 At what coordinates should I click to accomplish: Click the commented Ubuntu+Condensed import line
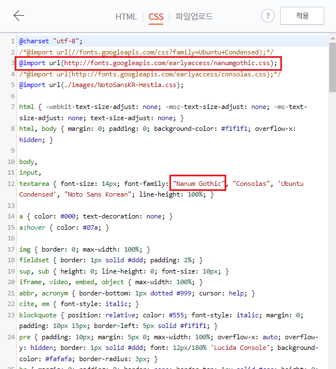[146, 52]
